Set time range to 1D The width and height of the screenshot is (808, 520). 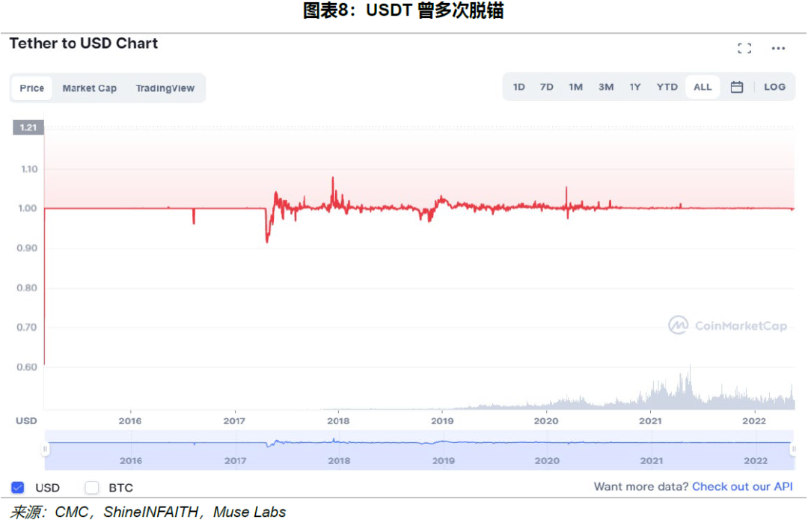coord(519,87)
